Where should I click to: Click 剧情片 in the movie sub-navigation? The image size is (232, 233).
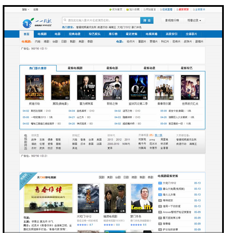pos(199,41)
